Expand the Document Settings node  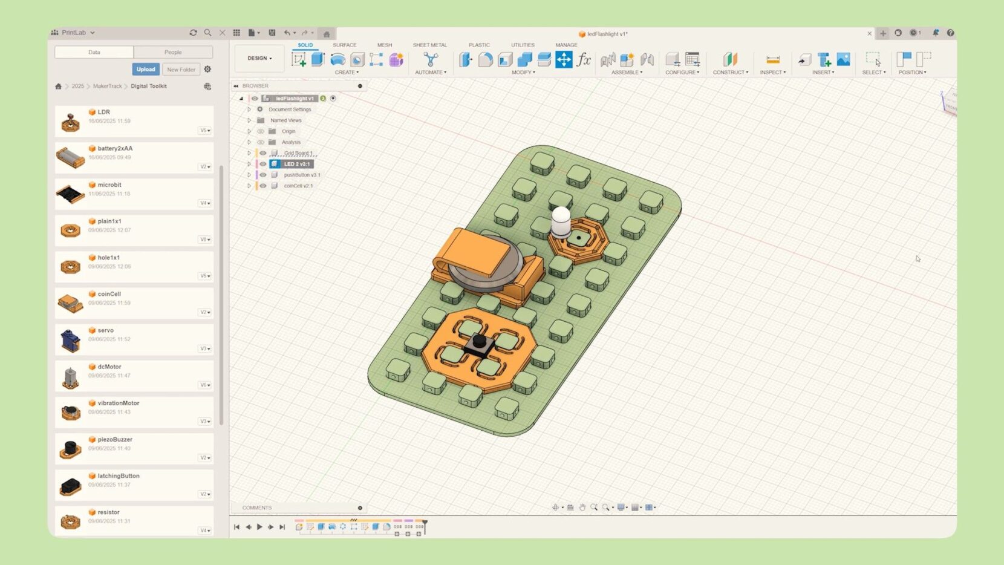249,109
